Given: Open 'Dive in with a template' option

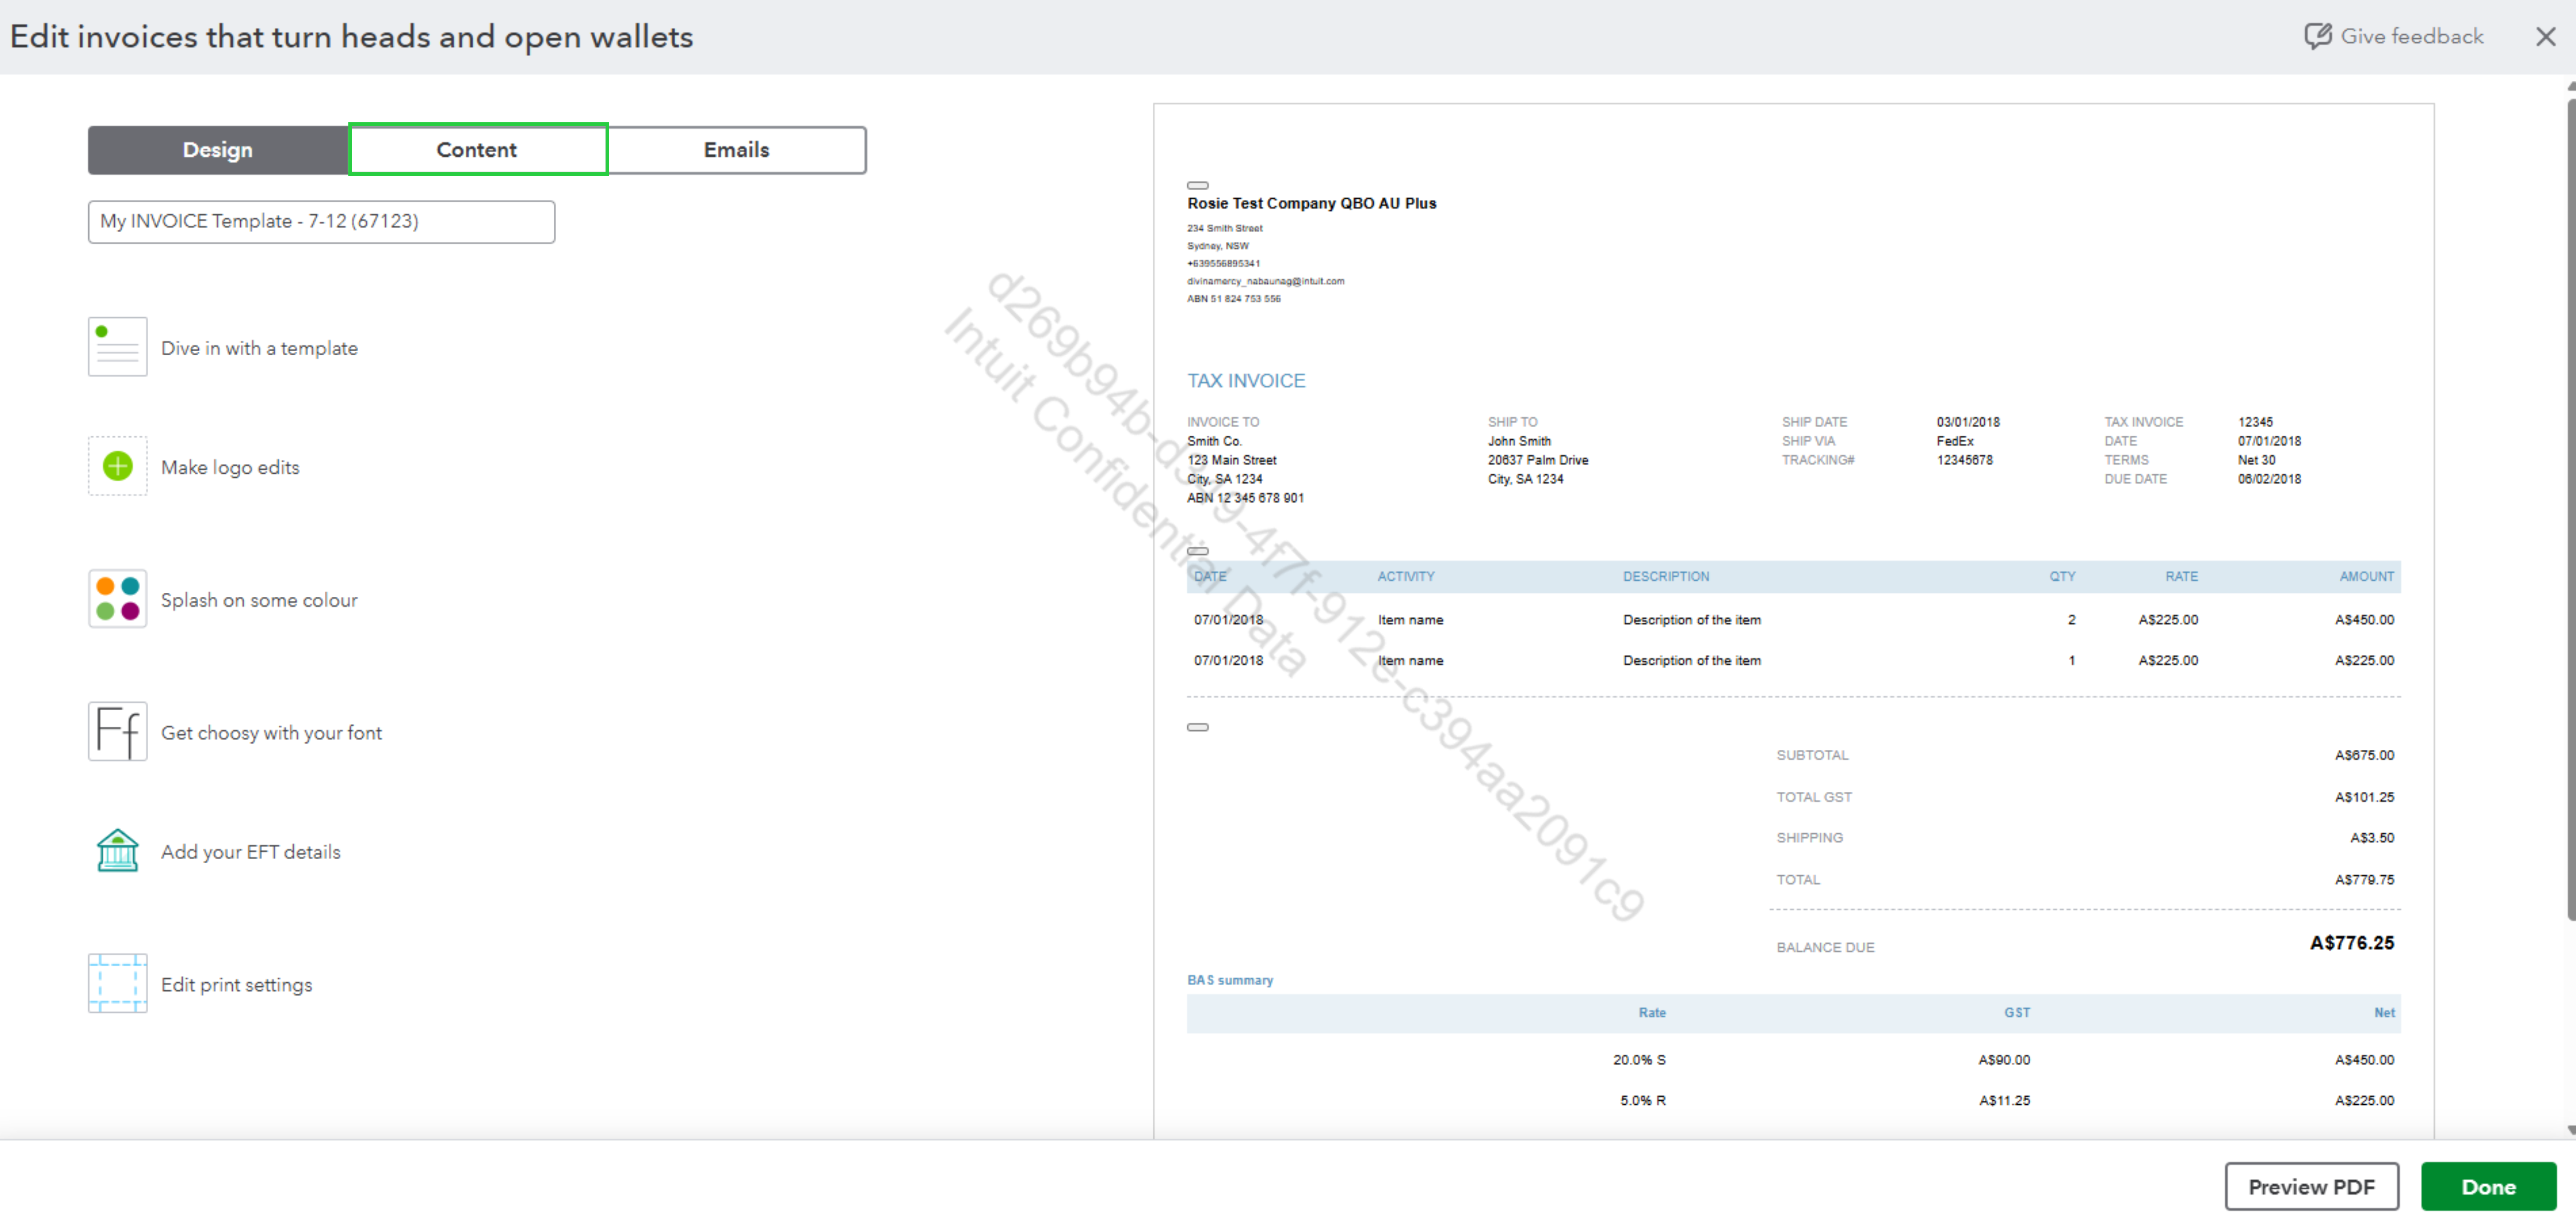Looking at the screenshot, I should (259, 348).
